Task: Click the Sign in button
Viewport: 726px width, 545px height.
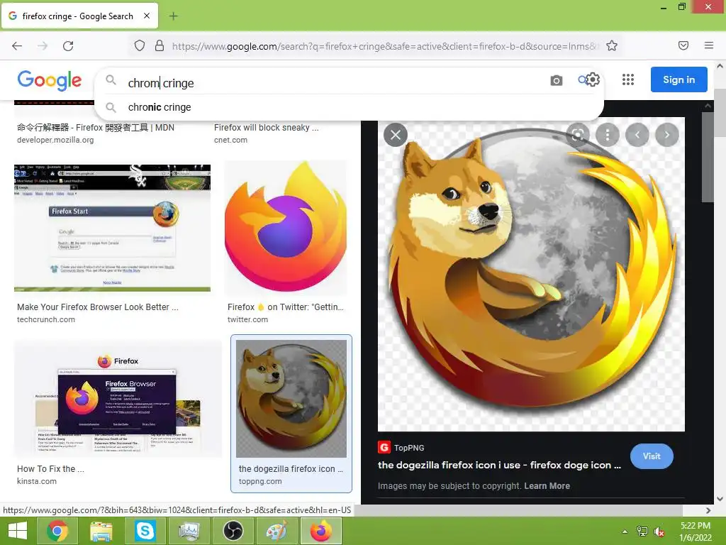Action: 678,79
